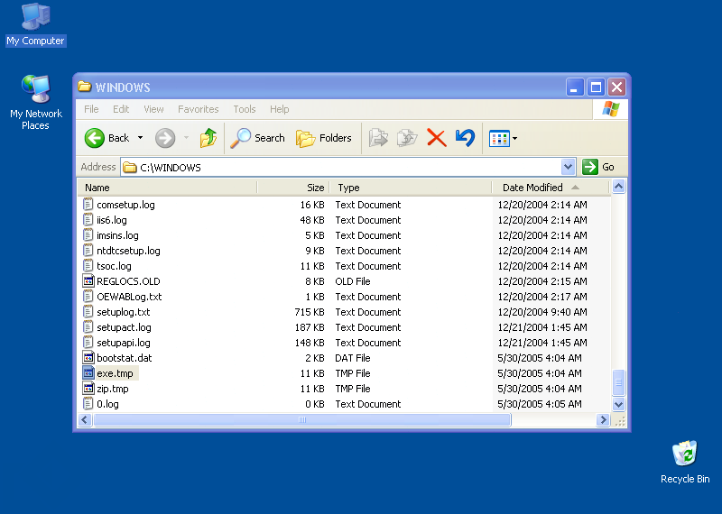Open the Forward history dropdown arrow
The image size is (722, 514).
coord(186,138)
